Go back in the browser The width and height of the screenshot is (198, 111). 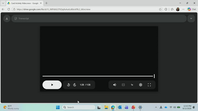pos(3,9)
